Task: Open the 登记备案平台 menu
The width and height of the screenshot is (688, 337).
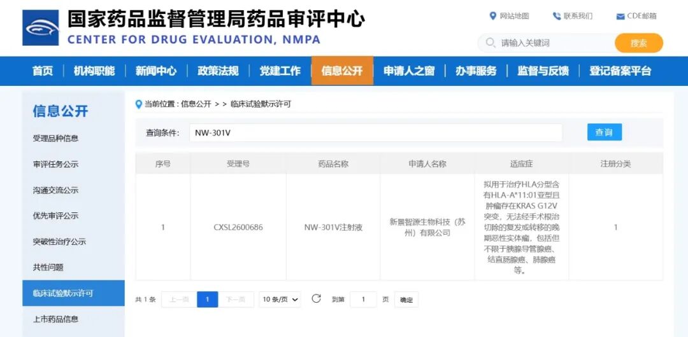Action: [x=620, y=71]
